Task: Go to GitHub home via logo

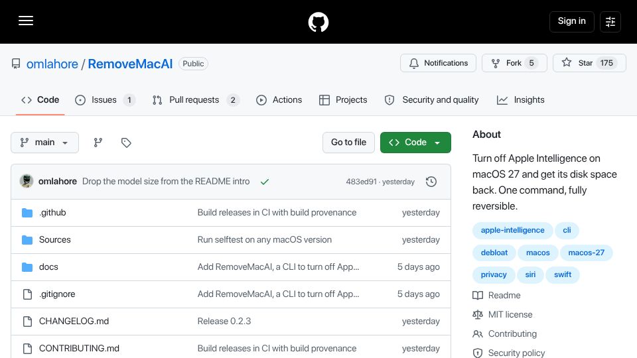Action: (318, 22)
